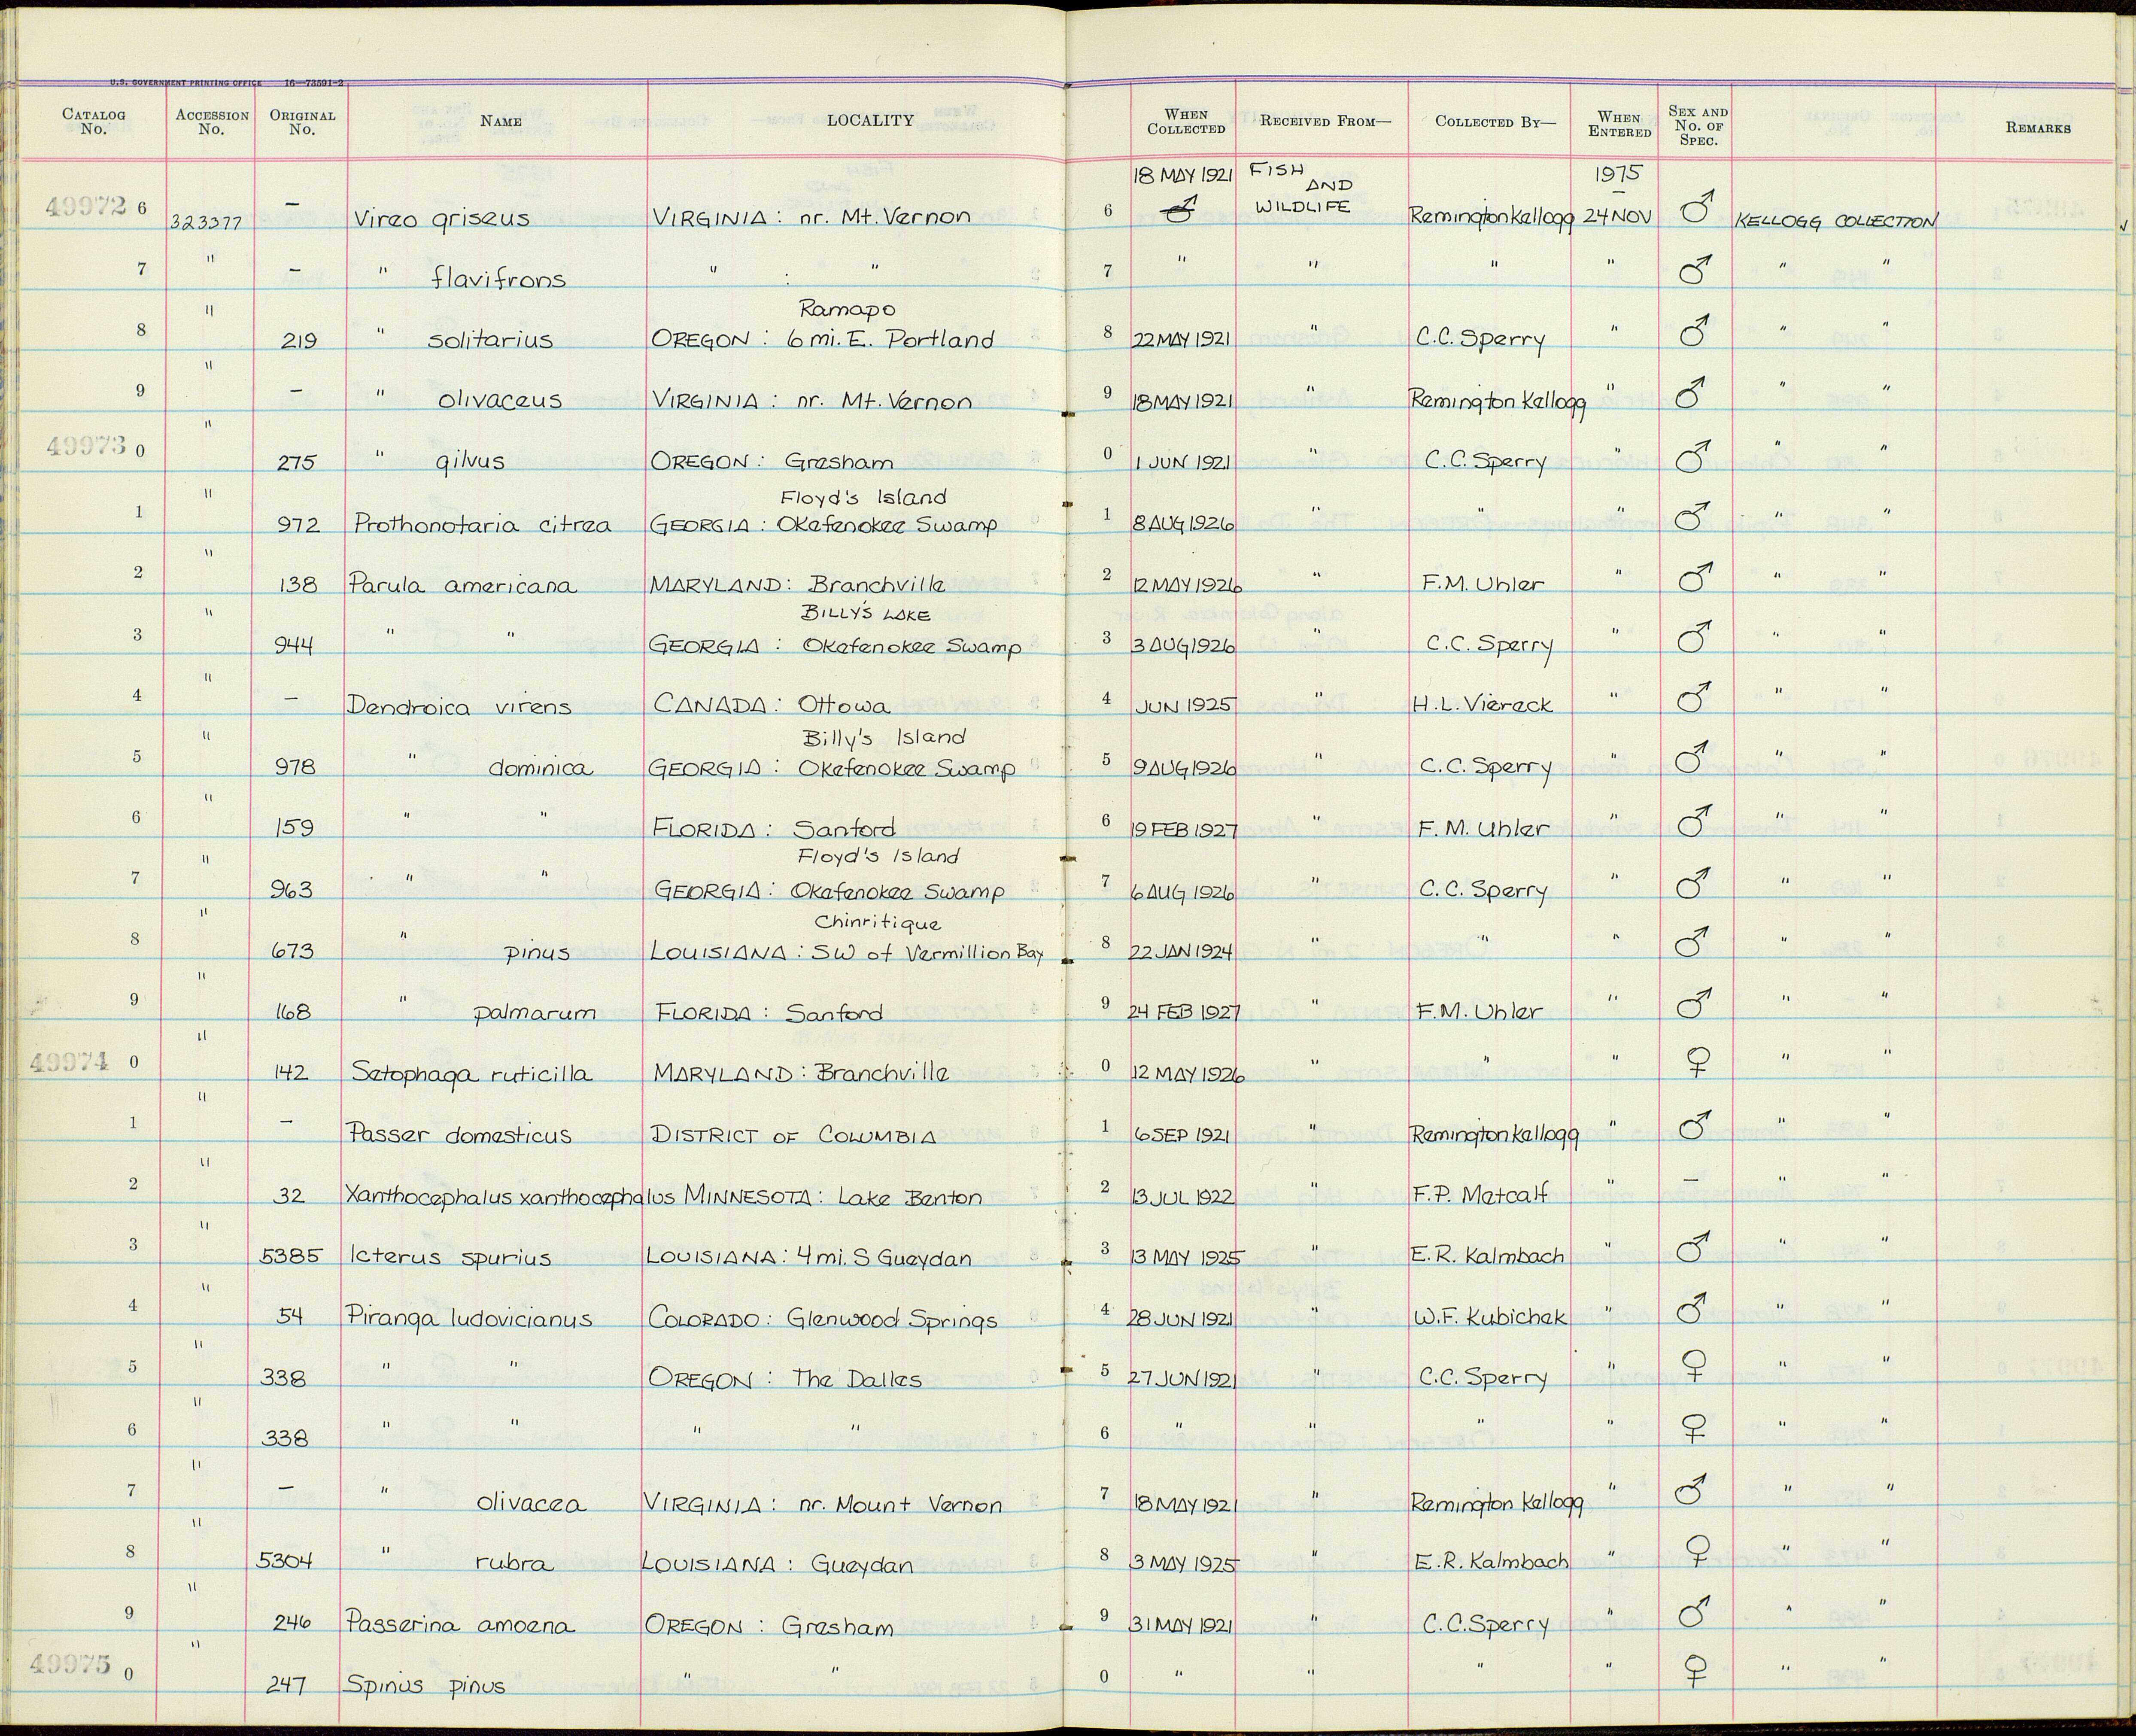The image size is (2136, 1736).
Task: Click the name "Passerina amoena"
Action: pos(460,1624)
